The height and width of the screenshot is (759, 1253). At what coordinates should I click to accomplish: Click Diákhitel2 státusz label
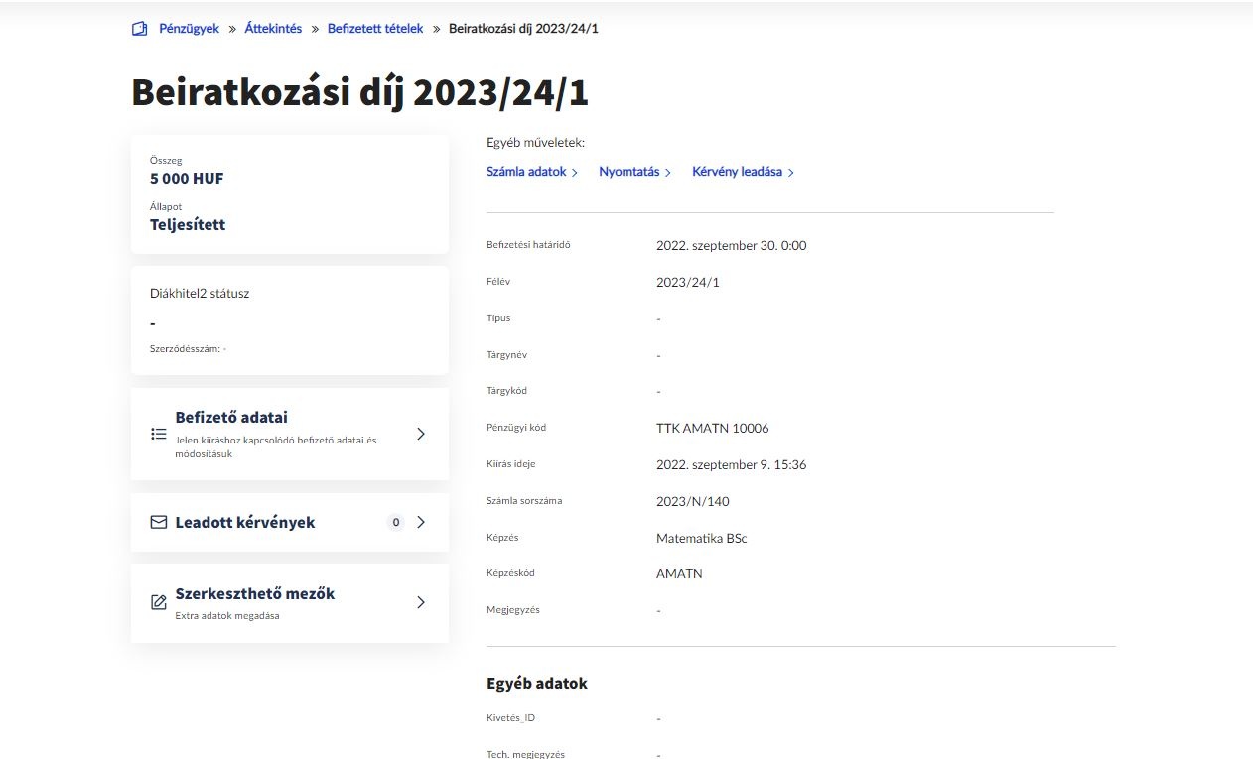point(200,294)
